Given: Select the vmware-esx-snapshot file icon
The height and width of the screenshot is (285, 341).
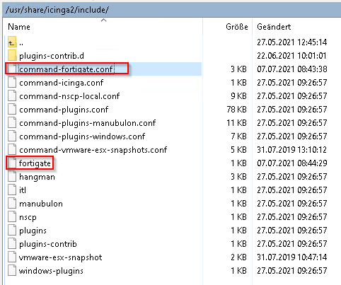Looking at the screenshot, I should [x=12, y=257].
